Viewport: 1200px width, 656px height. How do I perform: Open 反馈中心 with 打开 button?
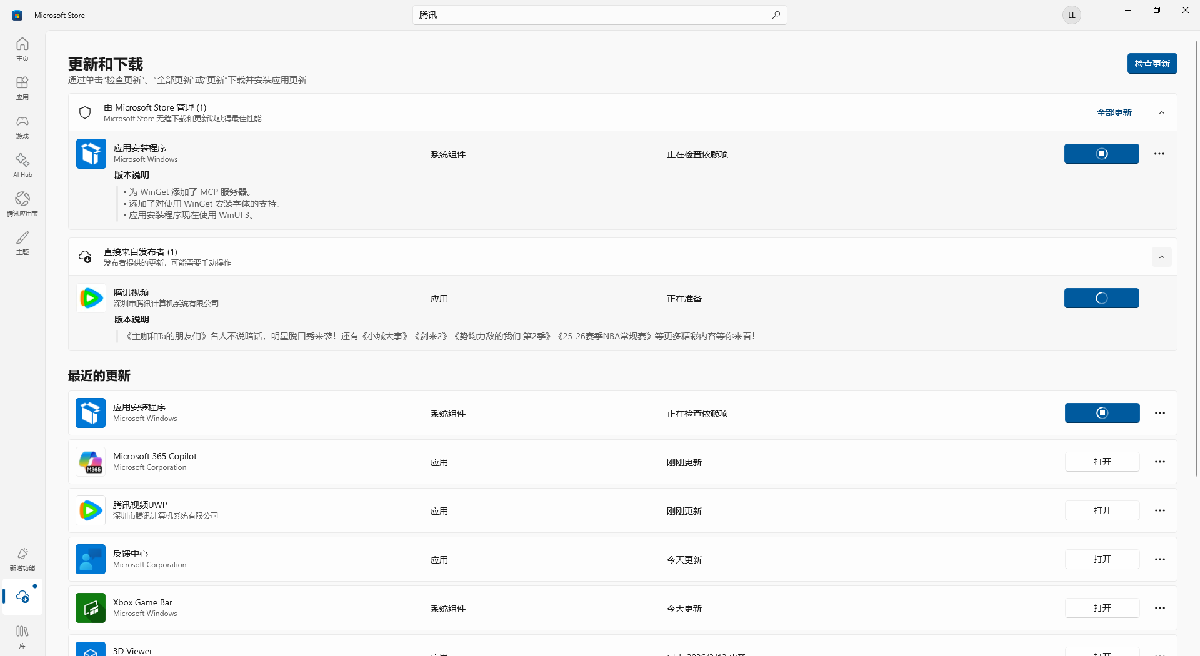(1102, 559)
